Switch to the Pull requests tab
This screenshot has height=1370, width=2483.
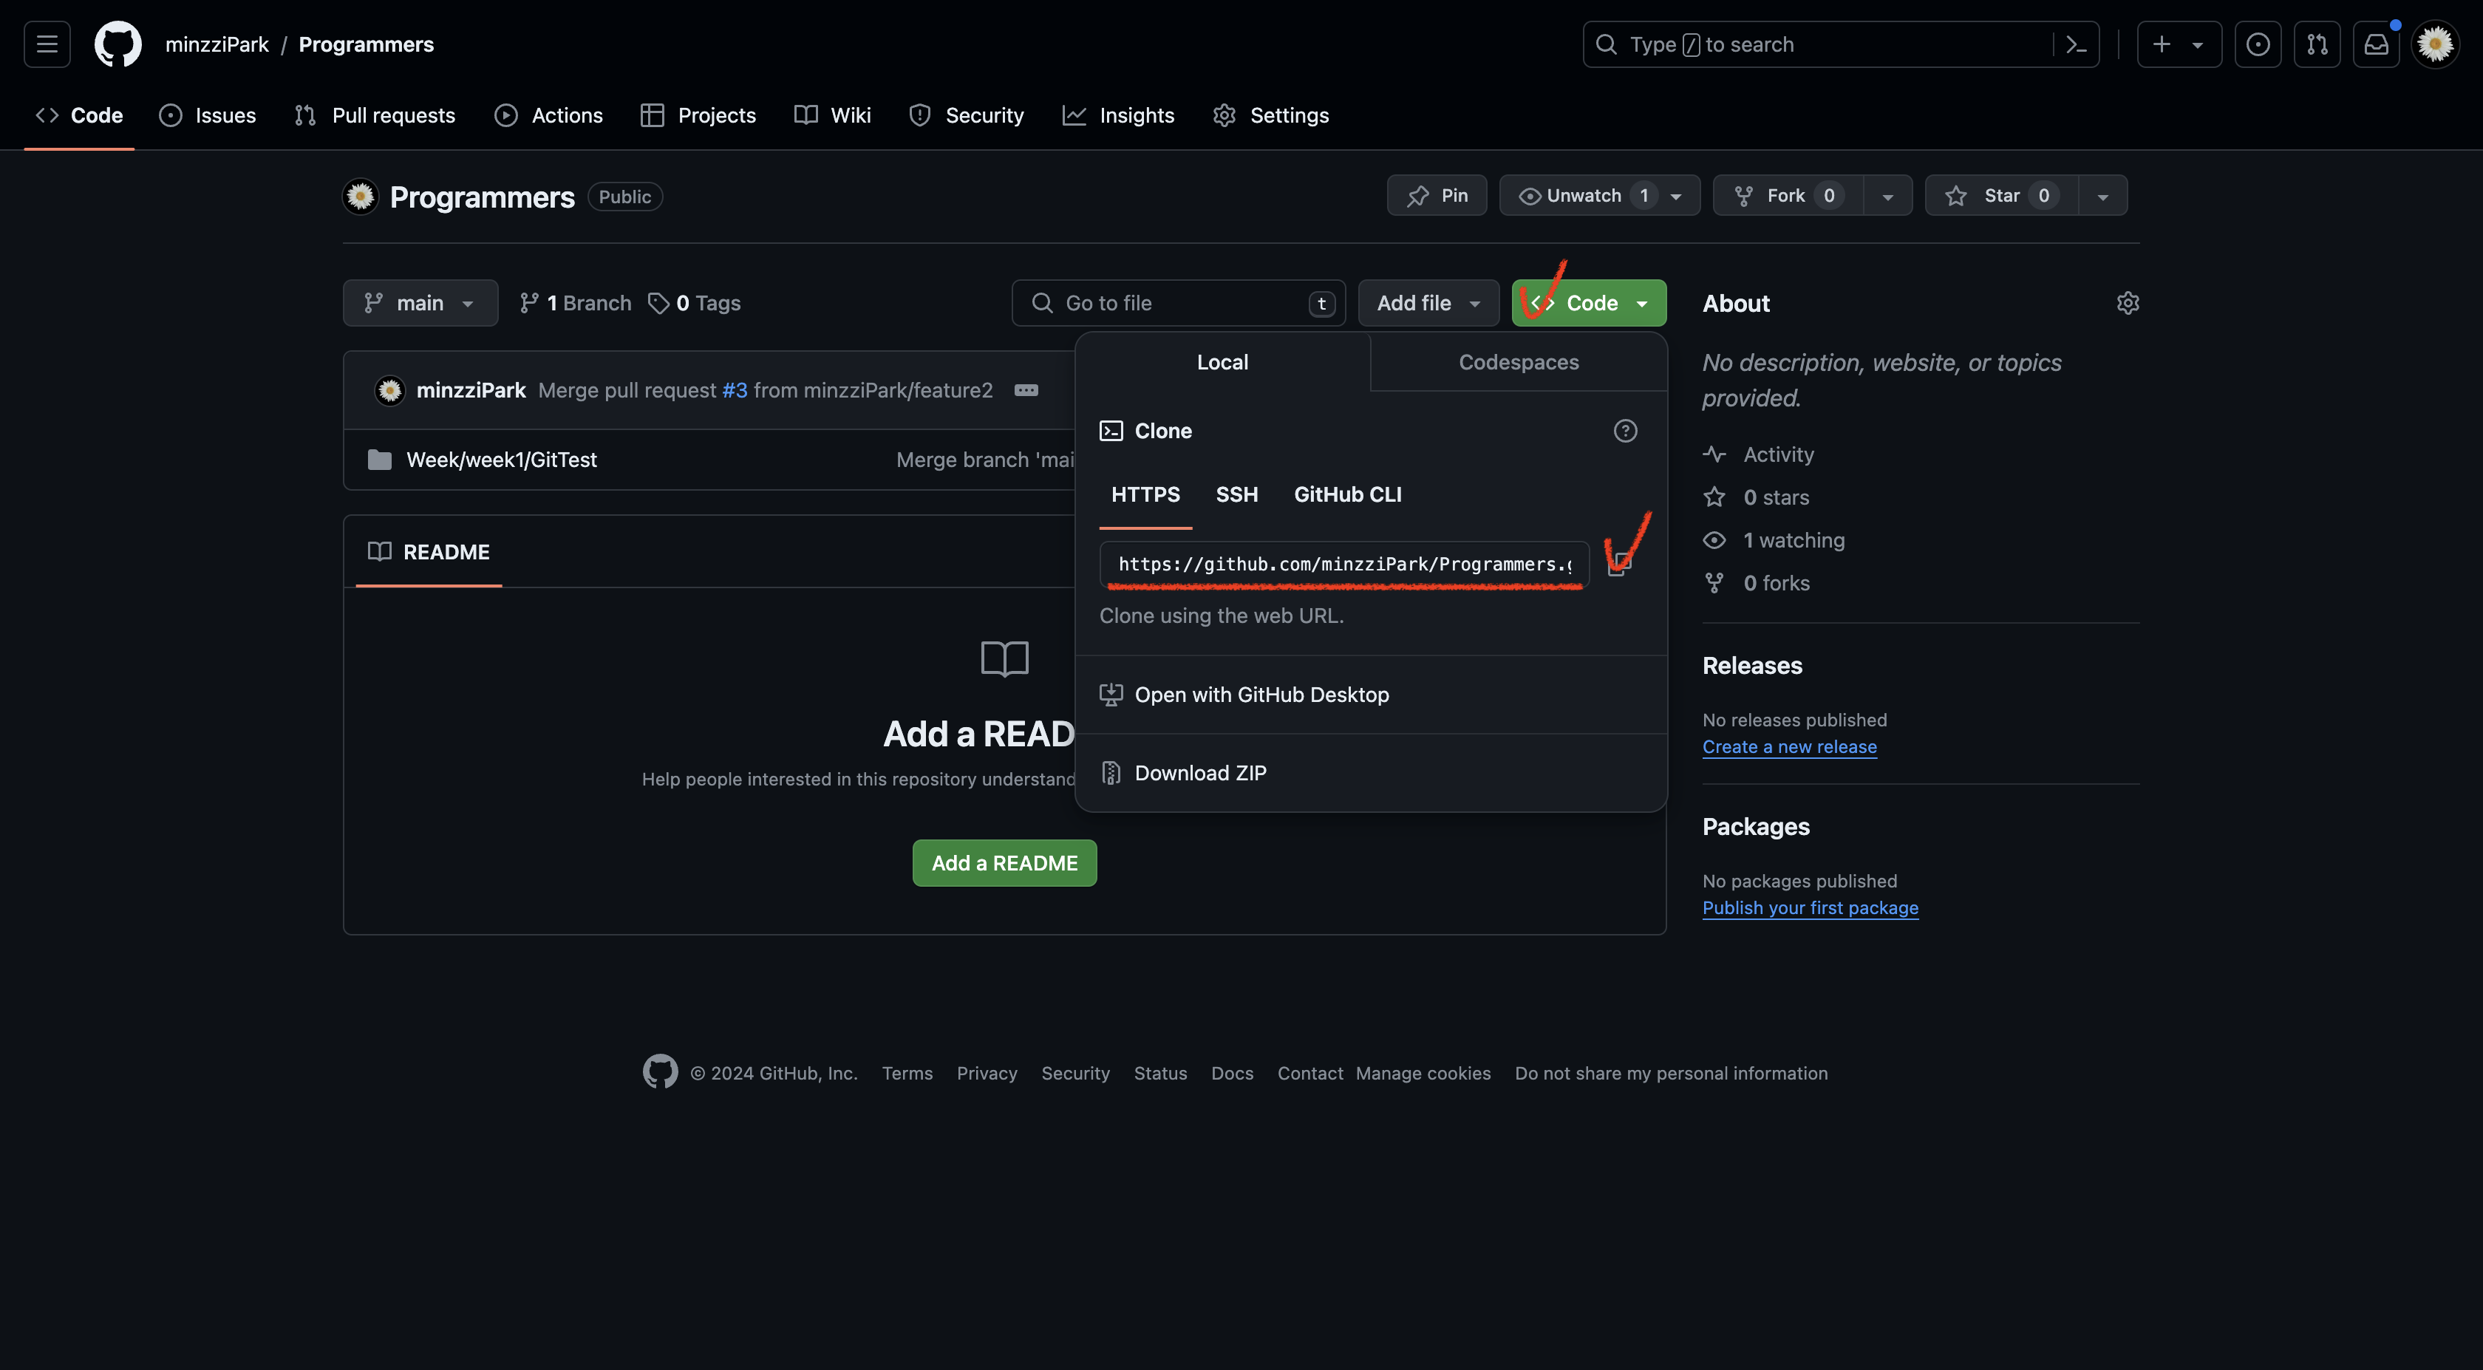coord(375,116)
